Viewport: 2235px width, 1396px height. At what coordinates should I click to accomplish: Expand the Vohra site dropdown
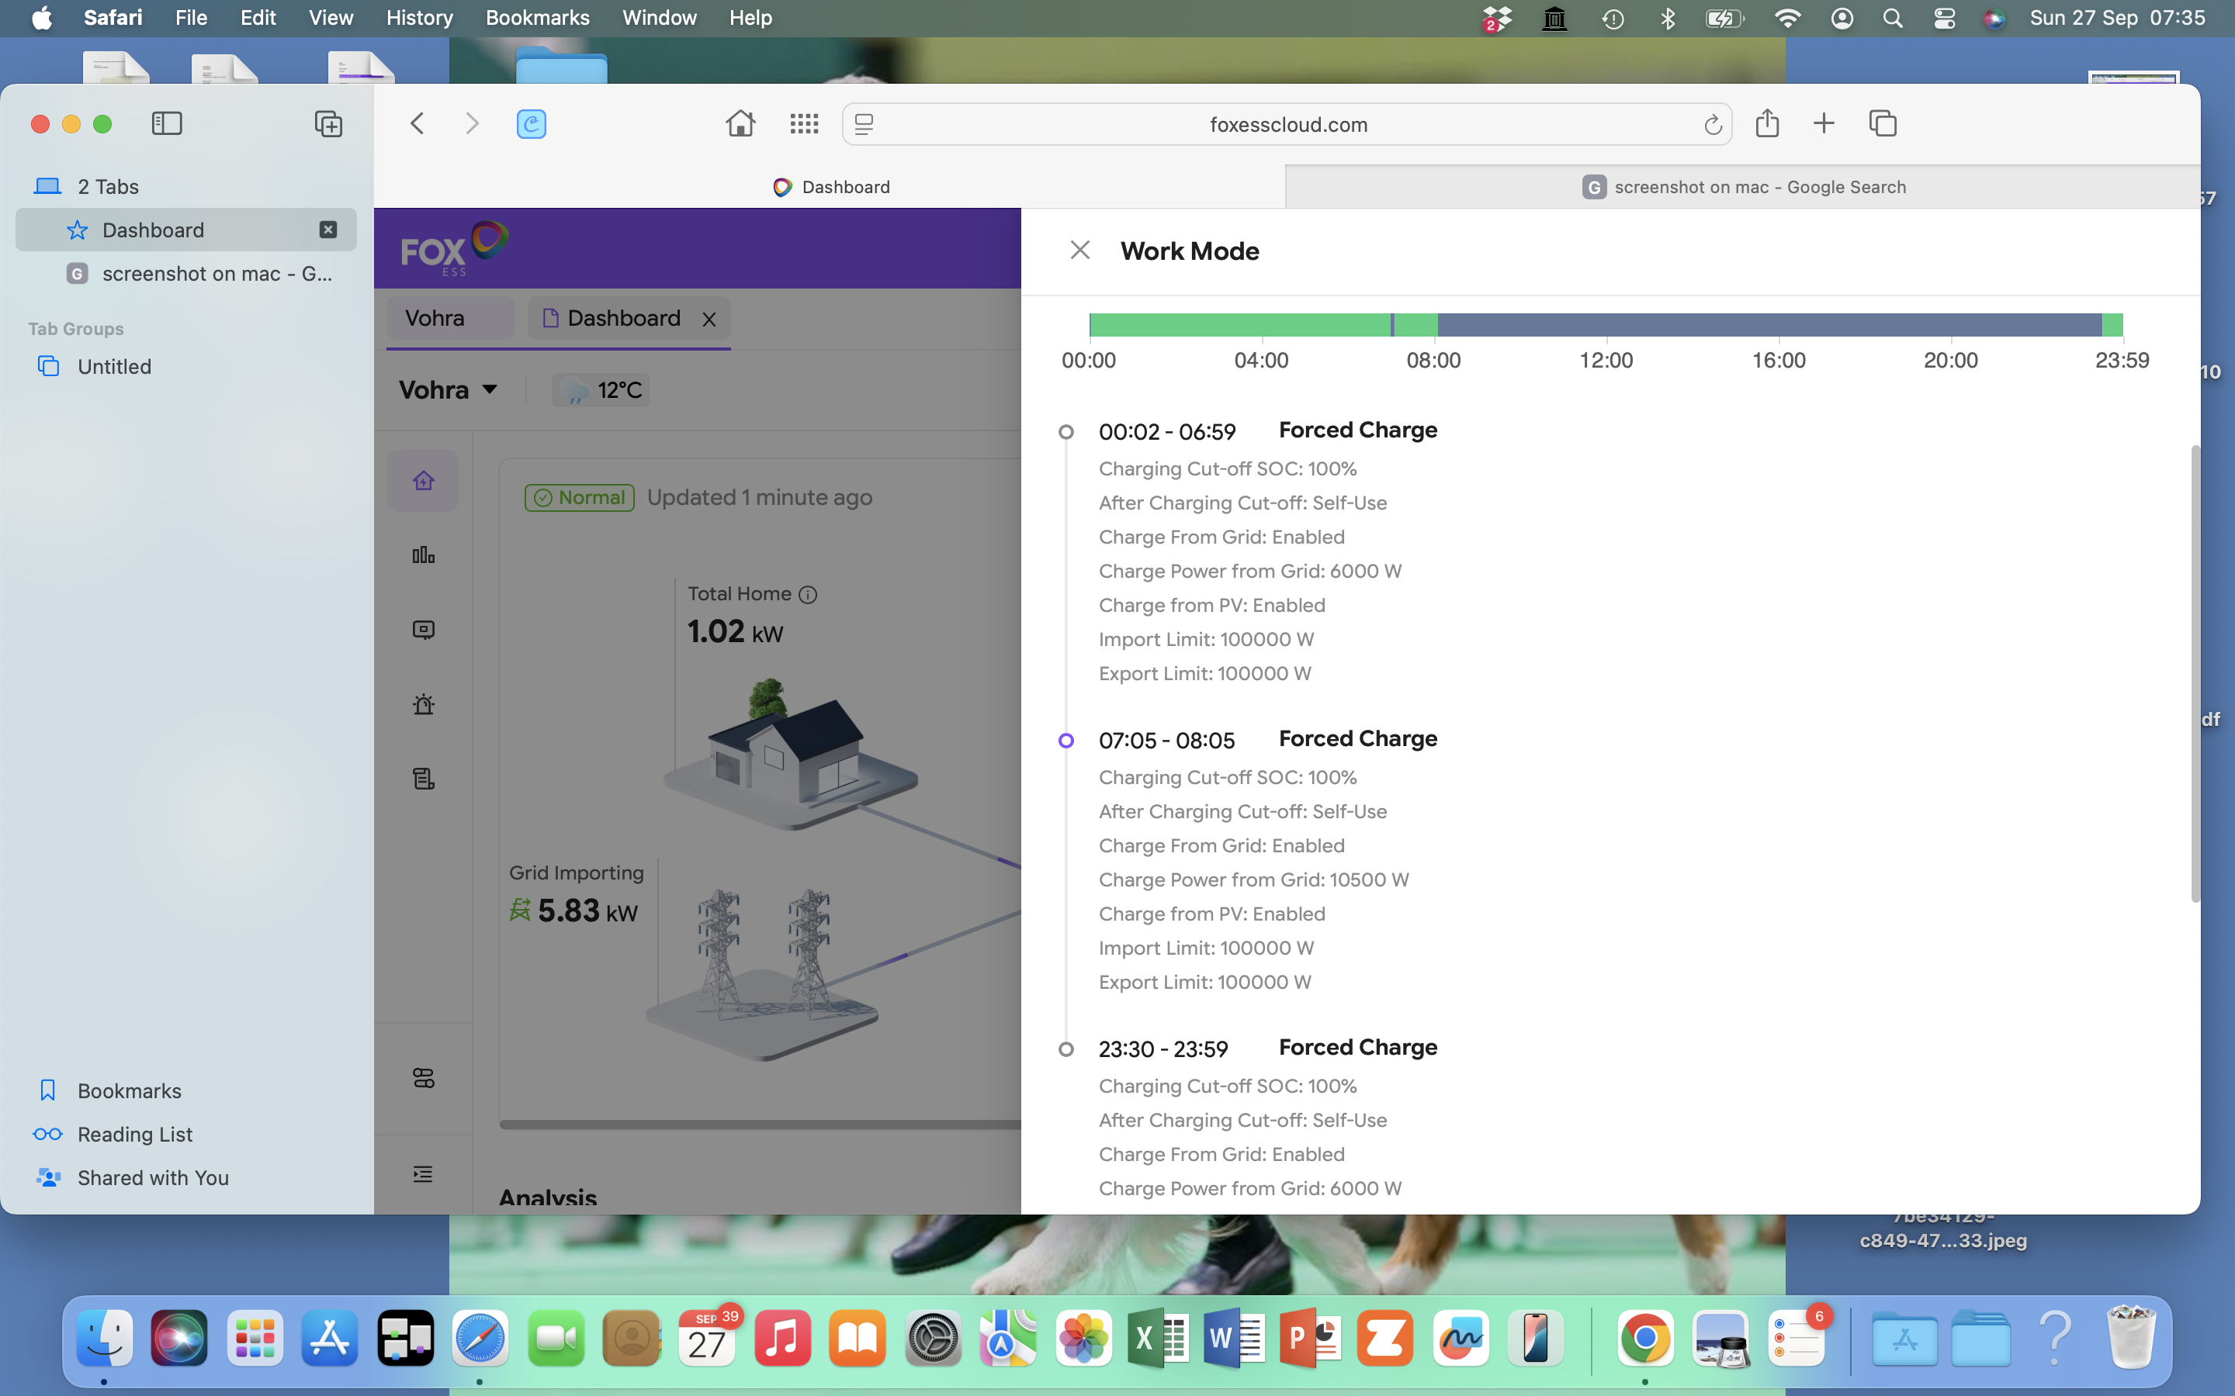[449, 389]
